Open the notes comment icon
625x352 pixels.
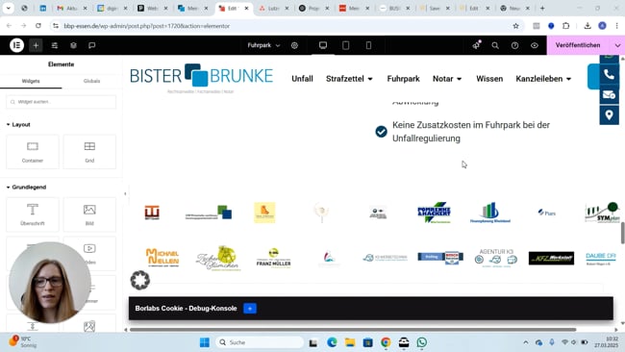pos(91,45)
